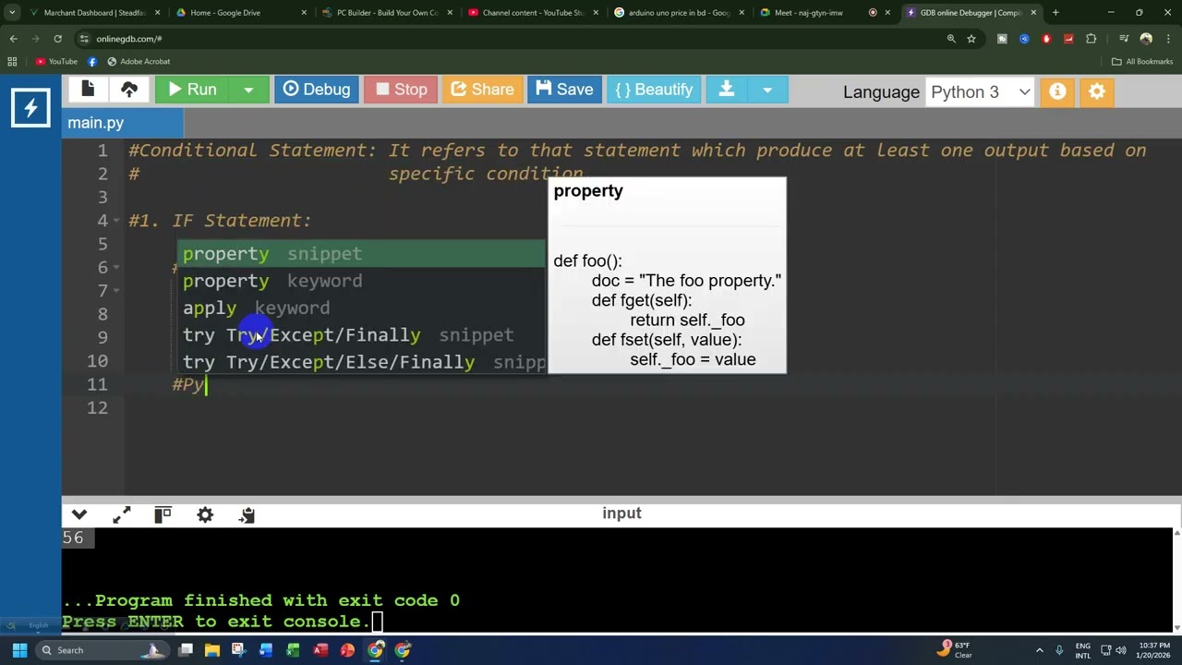Open File Explorer from the taskbar
This screenshot has width=1182, height=665.
[211, 650]
